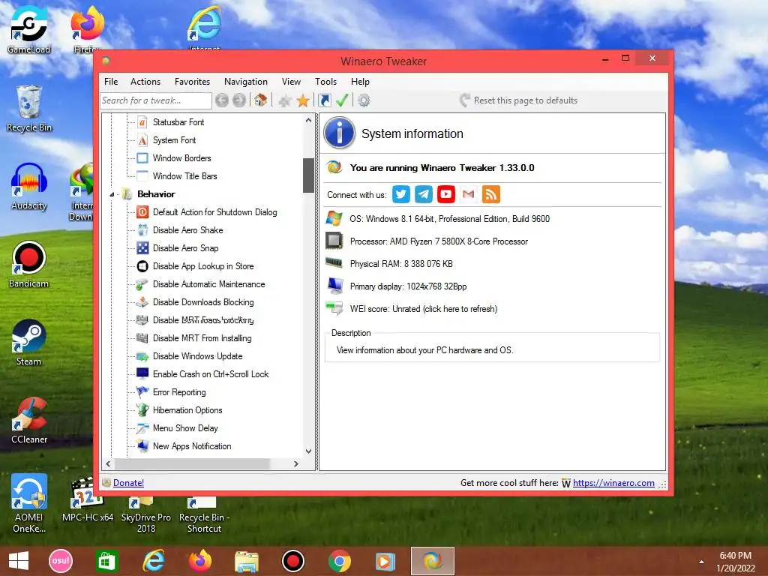
Task: Select Hibernation Options tree item
Action: tap(187, 410)
